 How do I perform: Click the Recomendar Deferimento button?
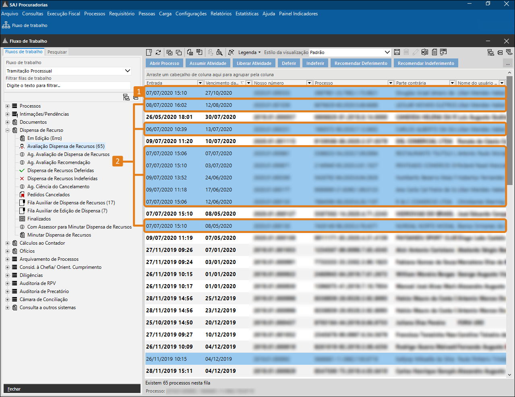361,63
